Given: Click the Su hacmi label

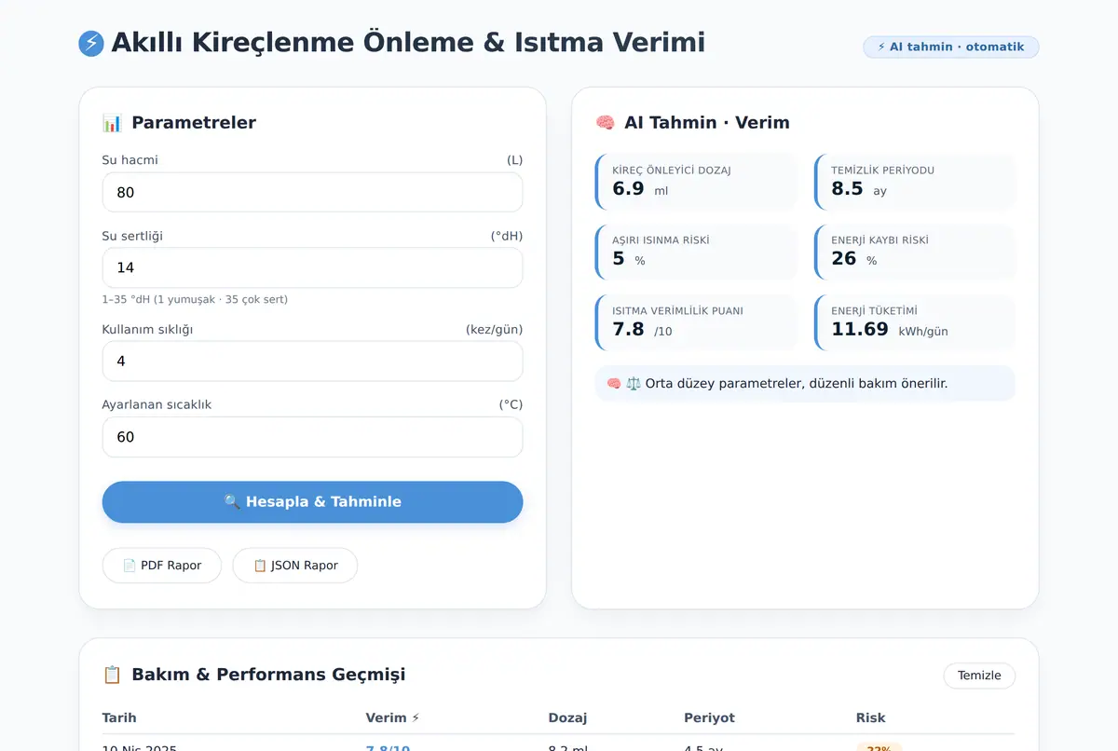Looking at the screenshot, I should click(130, 160).
